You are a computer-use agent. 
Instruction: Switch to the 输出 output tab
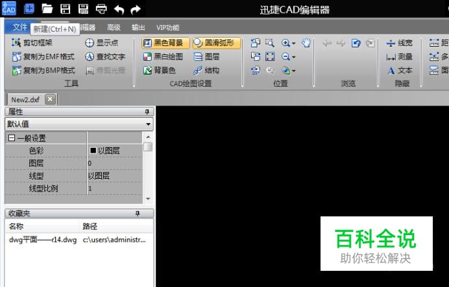138,27
